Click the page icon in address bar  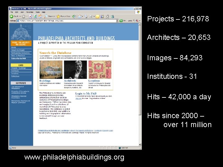(x=18, y=21)
